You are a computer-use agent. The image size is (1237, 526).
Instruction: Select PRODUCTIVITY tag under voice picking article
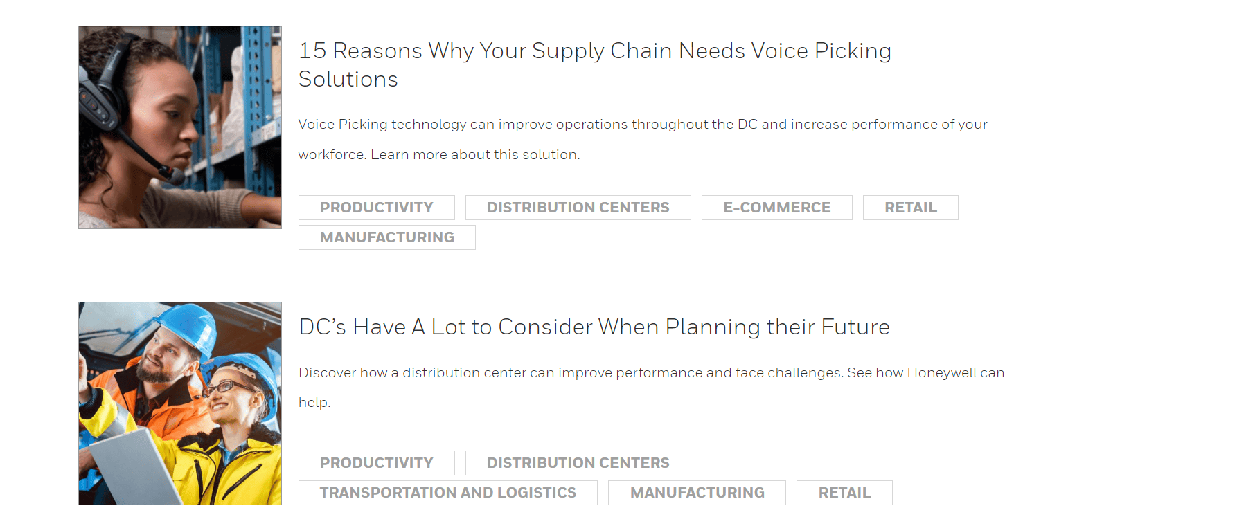click(x=377, y=208)
